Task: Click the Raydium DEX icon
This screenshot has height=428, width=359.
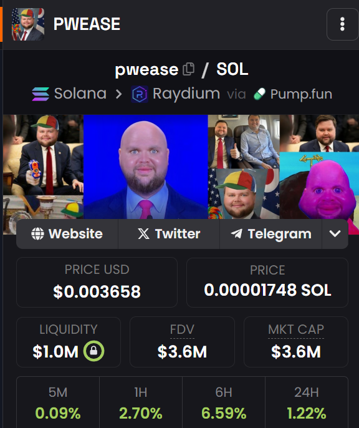Action: coord(140,94)
